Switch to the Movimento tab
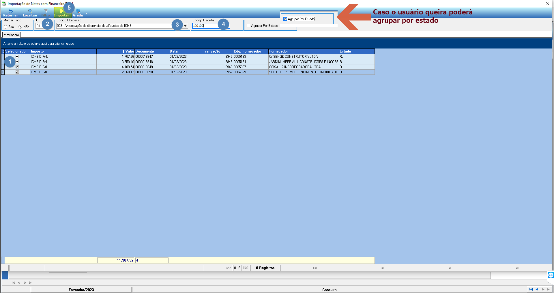This screenshot has width=554, height=293. coord(11,35)
